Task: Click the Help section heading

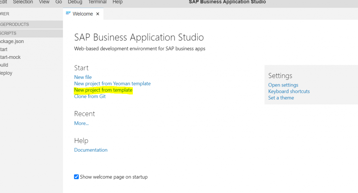Action: point(81,140)
